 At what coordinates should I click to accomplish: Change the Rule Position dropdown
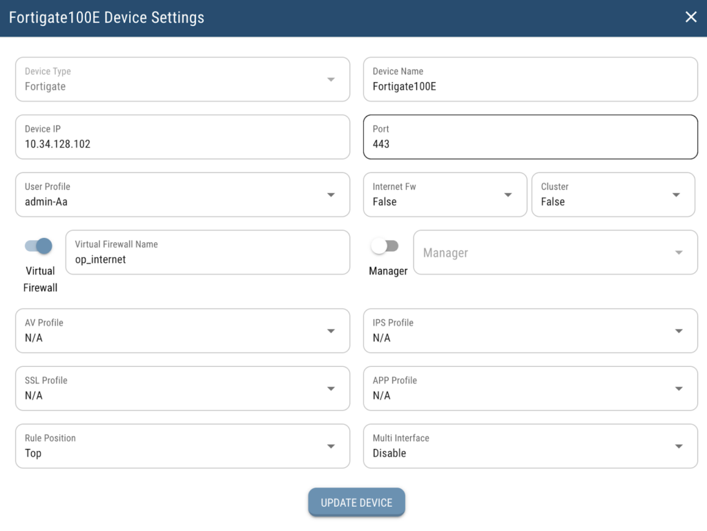(182, 446)
